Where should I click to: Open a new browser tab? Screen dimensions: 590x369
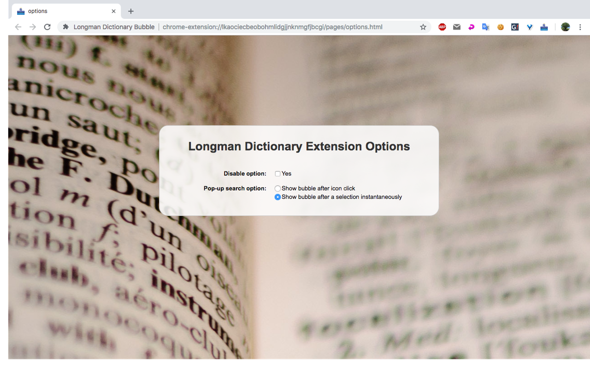pyautogui.click(x=130, y=11)
